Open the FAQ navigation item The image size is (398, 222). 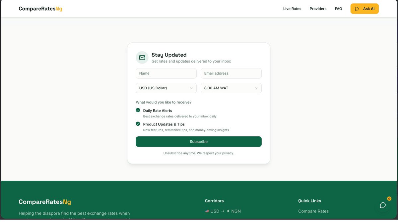tap(338, 9)
